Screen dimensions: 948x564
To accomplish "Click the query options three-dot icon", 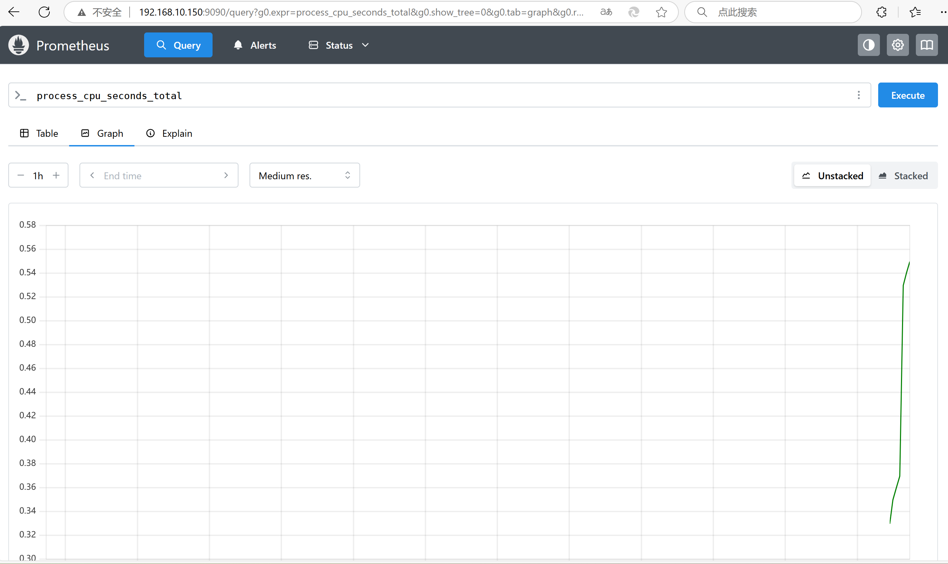I will (x=858, y=95).
